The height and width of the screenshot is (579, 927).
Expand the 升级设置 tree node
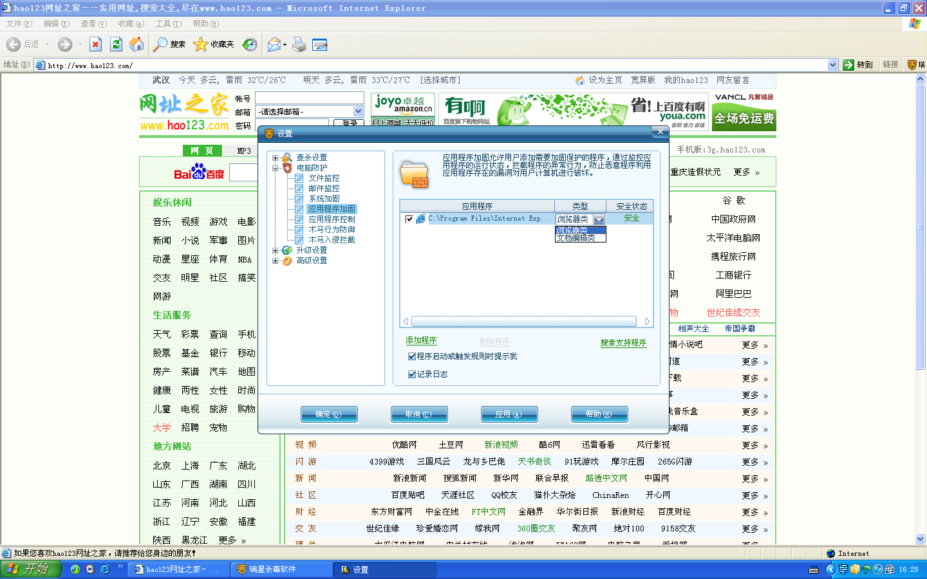click(x=276, y=250)
